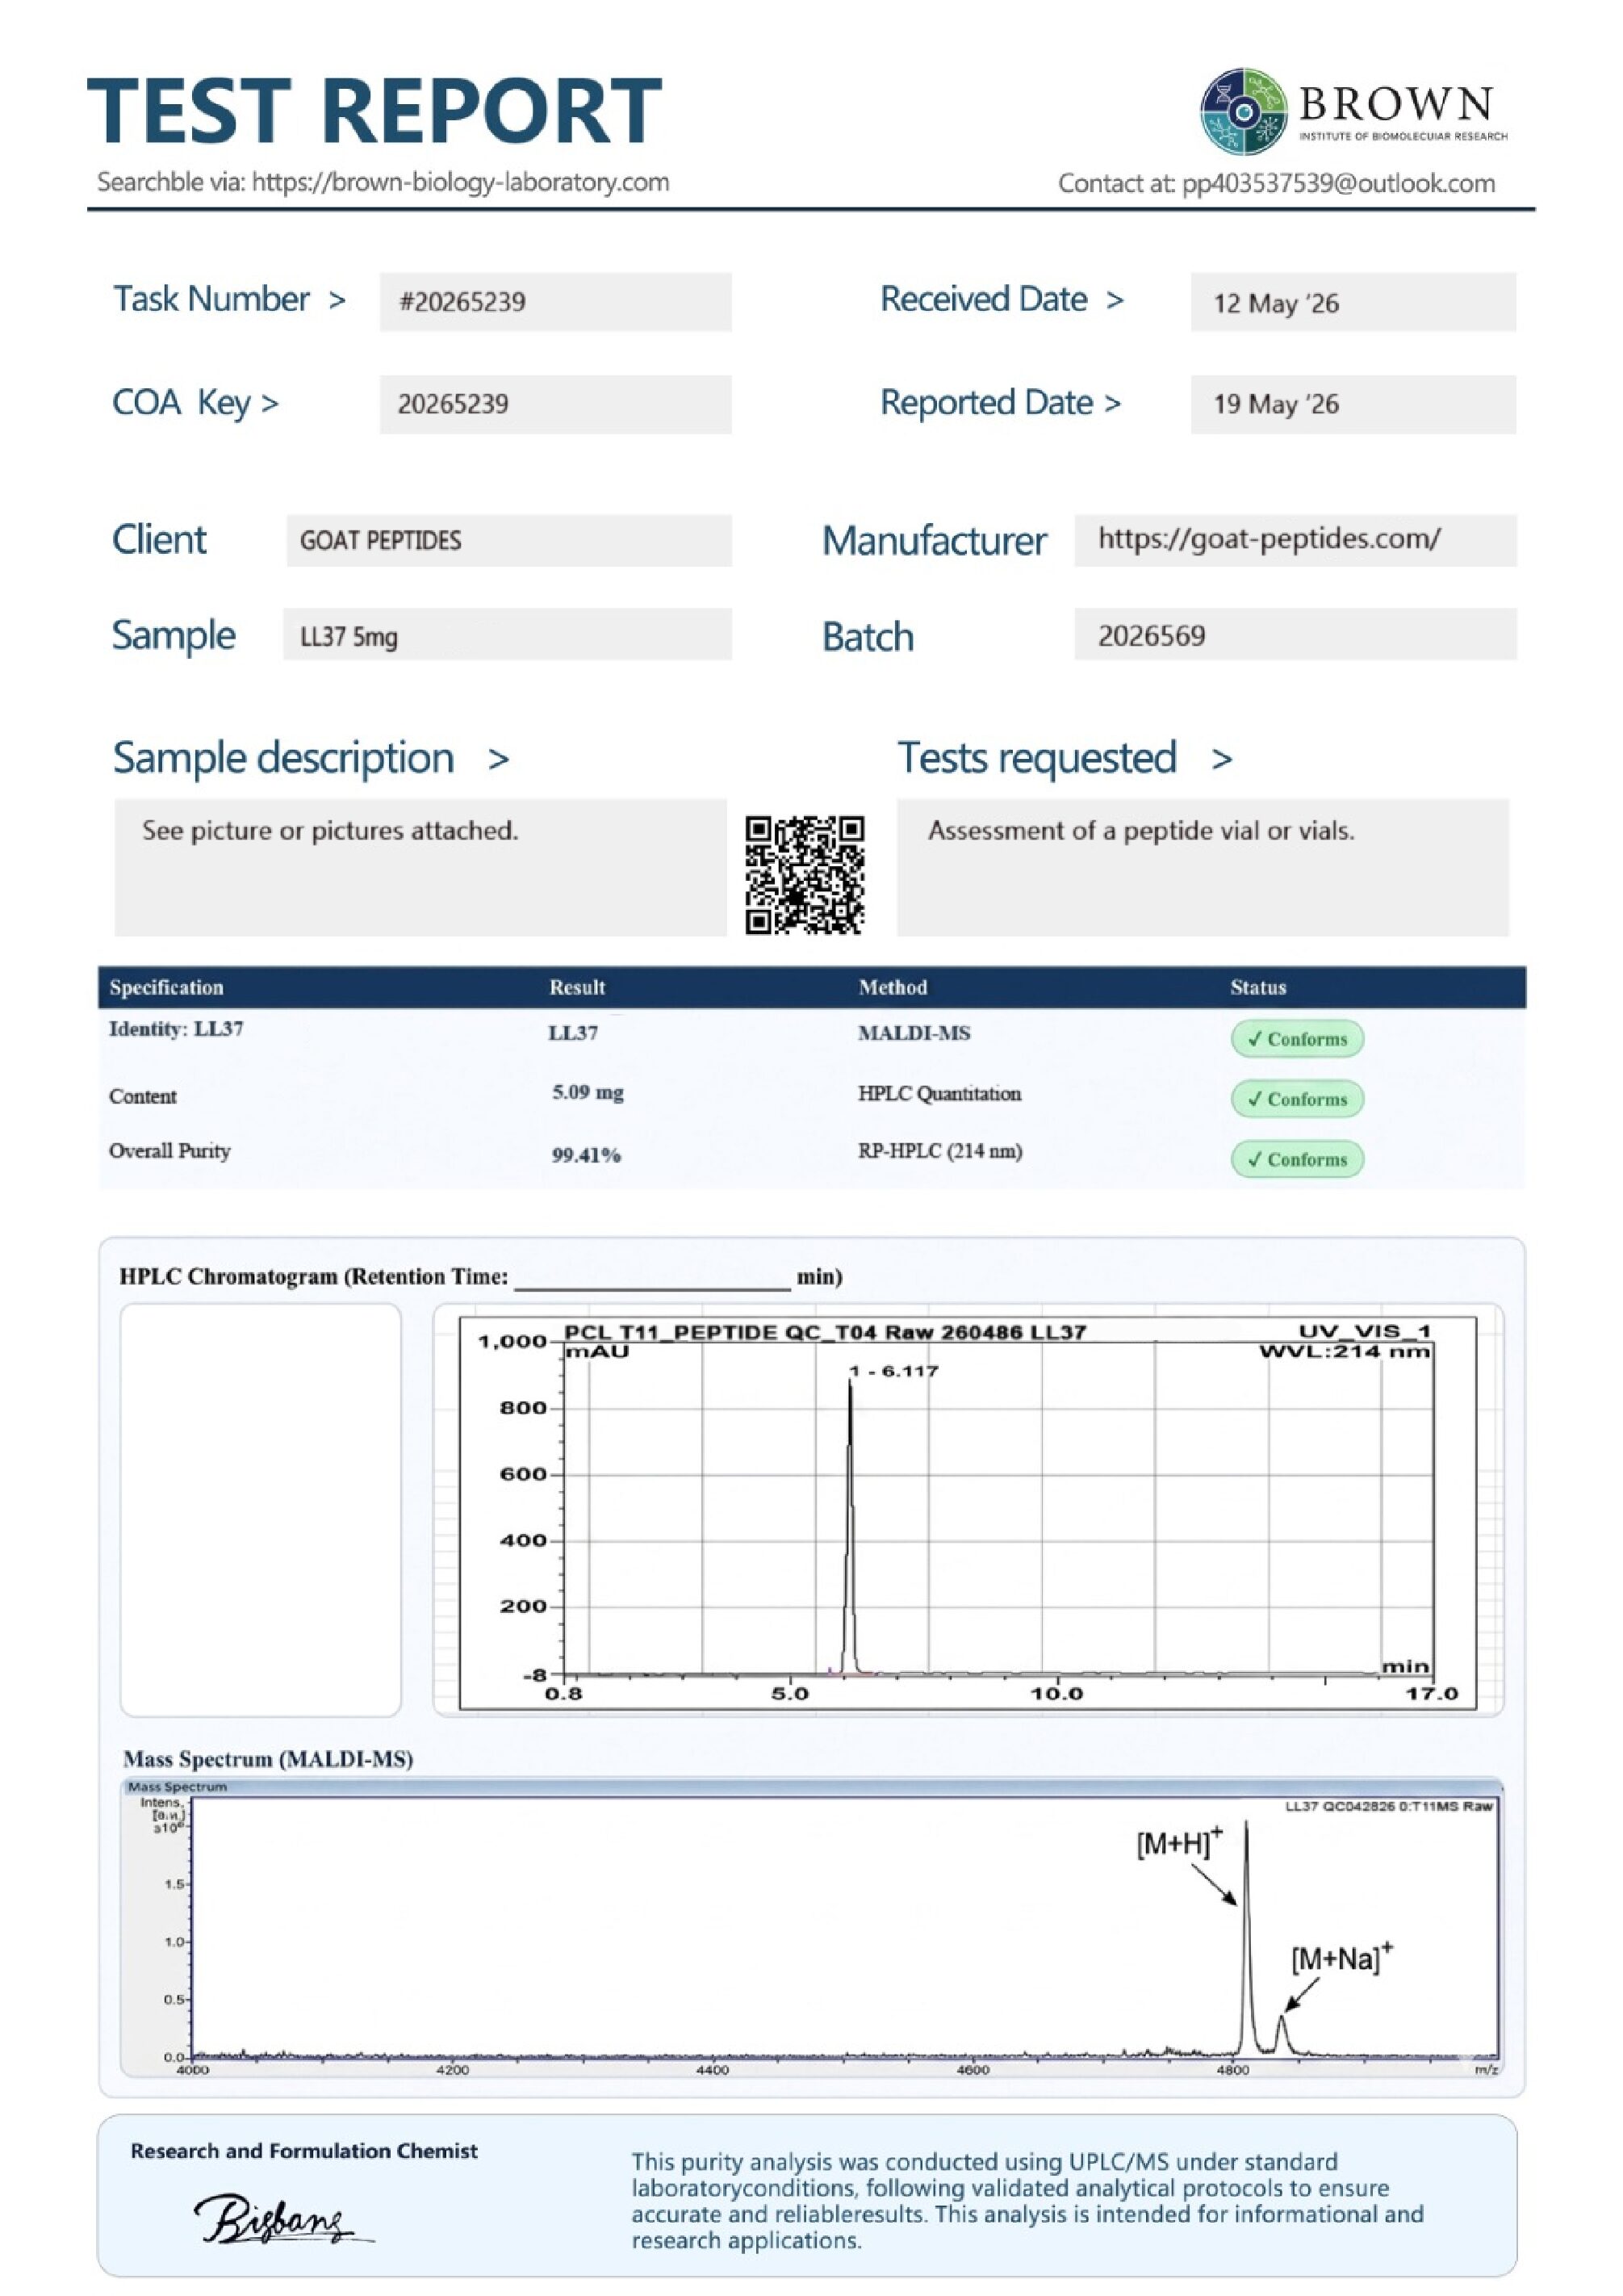Image resolution: width=1623 pixels, height=2296 pixels.
Task: Click the 'Mass Spectrum (MALDI-MS)' heading
Action: click(268, 1759)
